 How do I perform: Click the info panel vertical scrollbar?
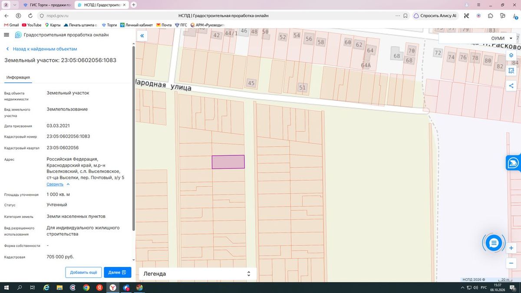(133, 139)
